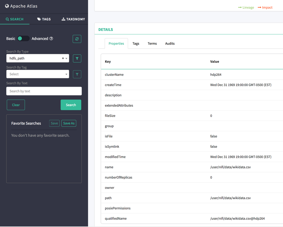Click the Key column header
Viewport: 283px width, 227px height.
coord(108,62)
